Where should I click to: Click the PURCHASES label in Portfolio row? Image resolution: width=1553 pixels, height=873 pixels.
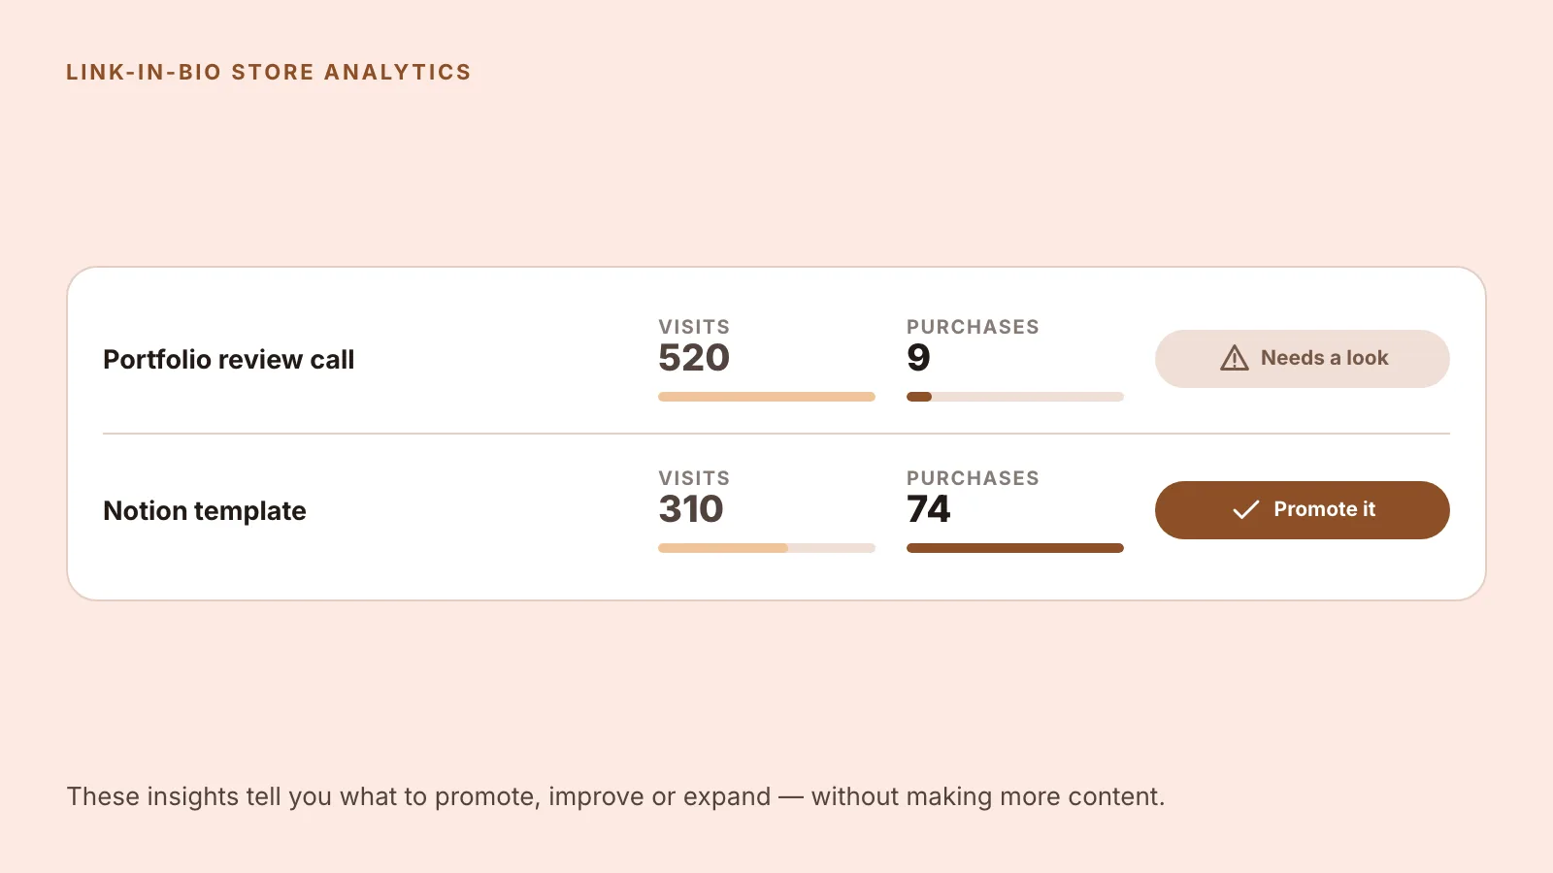pos(973,327)
